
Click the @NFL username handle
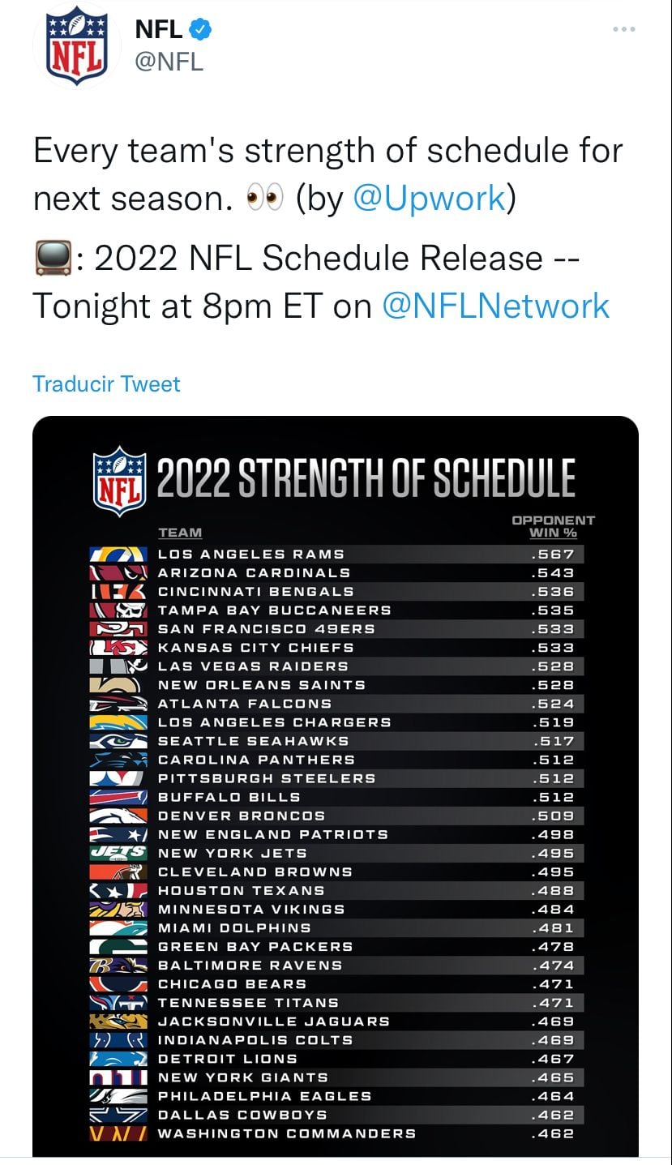pos(168,59)
